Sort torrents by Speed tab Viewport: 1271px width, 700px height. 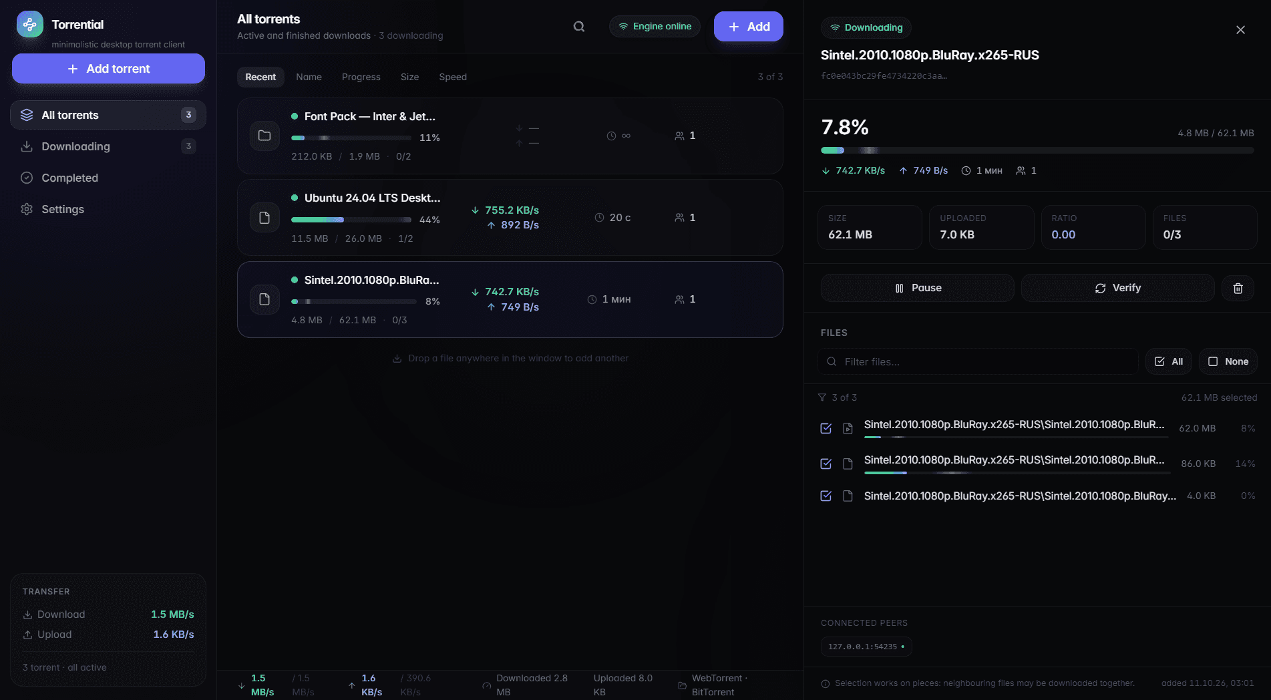pyautogui.click(x=453, y=77)
